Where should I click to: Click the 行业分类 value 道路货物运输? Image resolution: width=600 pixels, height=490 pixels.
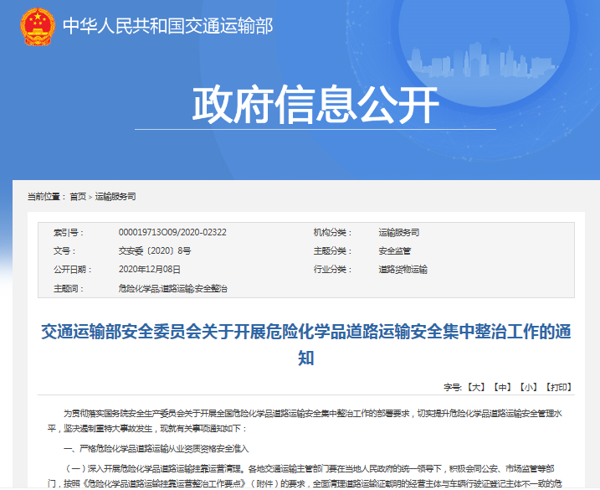[x=403, y=269]
